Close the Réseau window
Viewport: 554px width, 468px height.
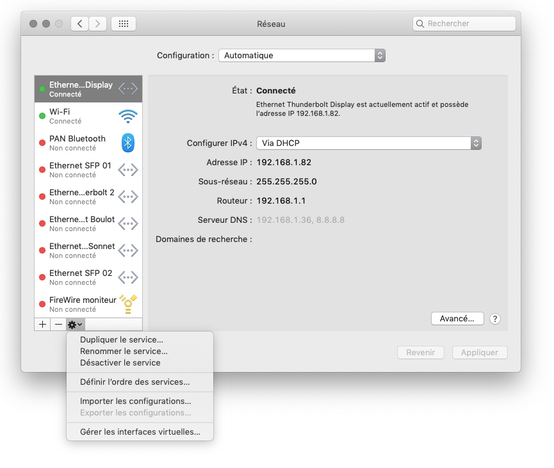pos(33,24)
